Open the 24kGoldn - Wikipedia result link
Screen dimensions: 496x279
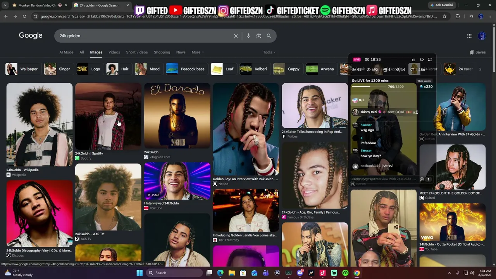22,170
